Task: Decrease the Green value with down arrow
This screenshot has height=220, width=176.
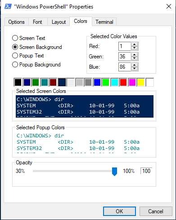Action: point(135,58)
